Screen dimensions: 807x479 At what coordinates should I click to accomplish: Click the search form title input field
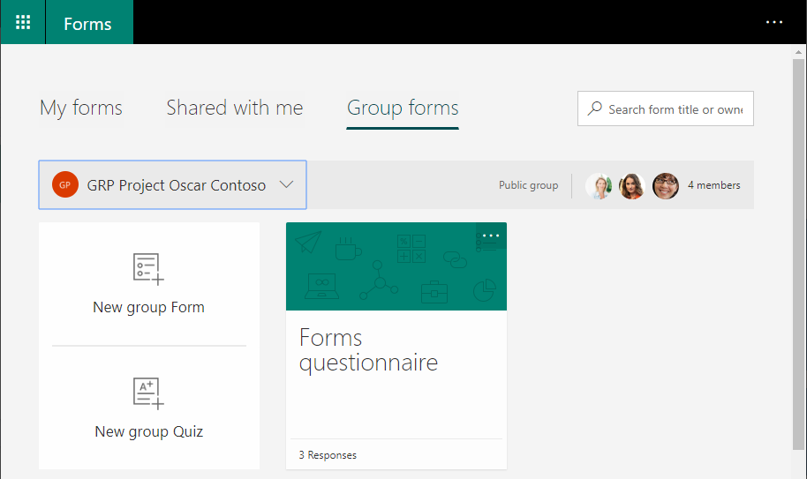pyautogui.click(x=675, y=109)
